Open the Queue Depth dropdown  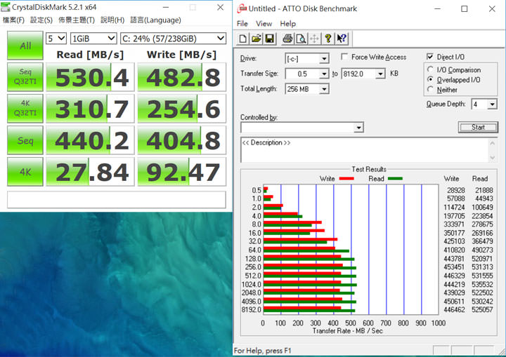[491, 104]
